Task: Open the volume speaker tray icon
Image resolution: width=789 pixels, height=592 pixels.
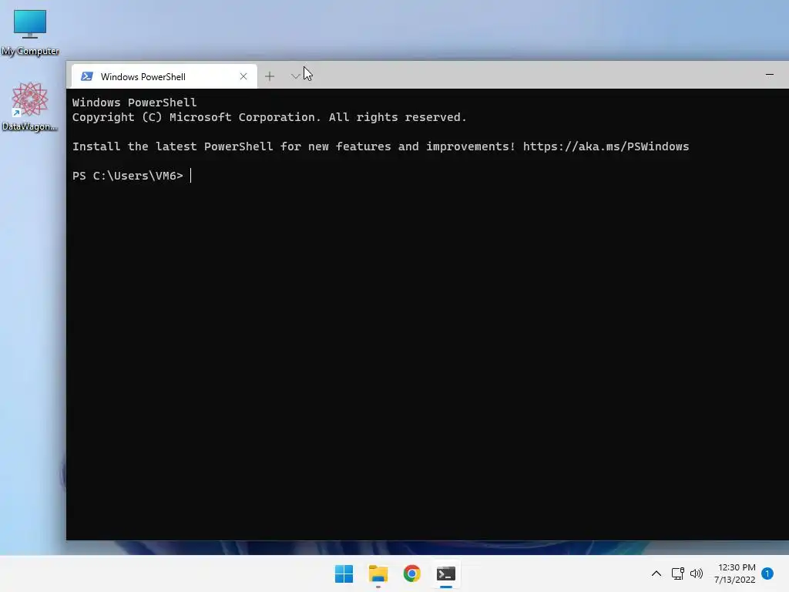Action: 697,573
